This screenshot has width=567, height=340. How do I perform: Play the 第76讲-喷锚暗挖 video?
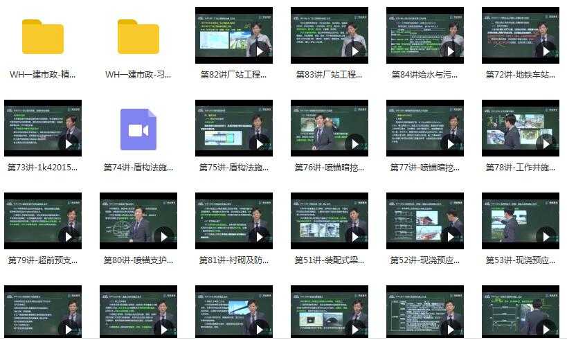(x=354, y=143)
